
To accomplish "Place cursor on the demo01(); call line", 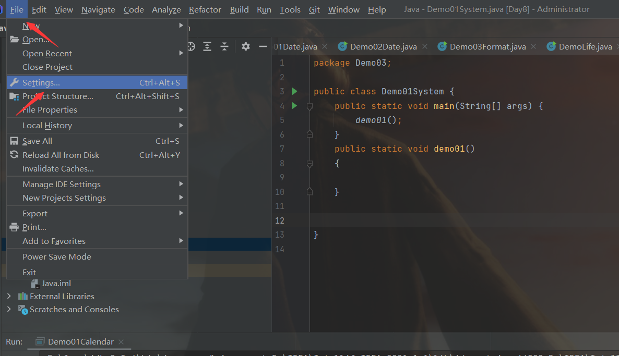I will point(378,120).
